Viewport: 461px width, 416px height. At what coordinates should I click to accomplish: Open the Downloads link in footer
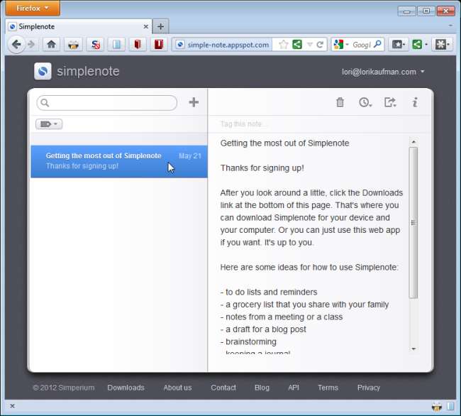[126, 388]
